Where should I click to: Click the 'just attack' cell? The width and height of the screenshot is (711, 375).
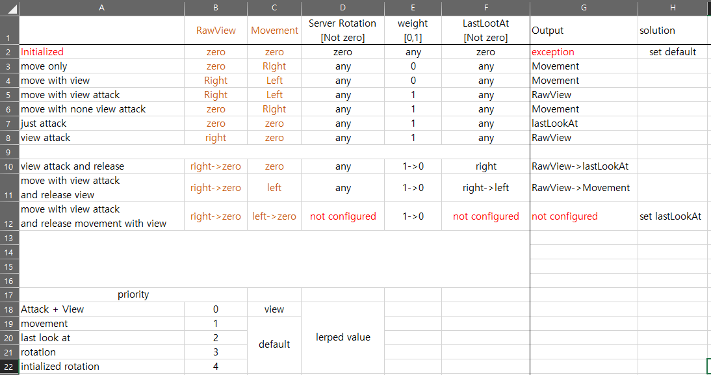[101, 123]
